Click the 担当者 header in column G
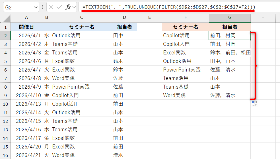 tap(230, 27)
